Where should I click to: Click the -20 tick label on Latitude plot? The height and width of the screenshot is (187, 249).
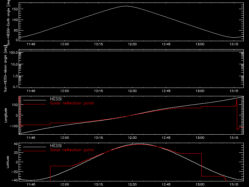click(15, 172)
